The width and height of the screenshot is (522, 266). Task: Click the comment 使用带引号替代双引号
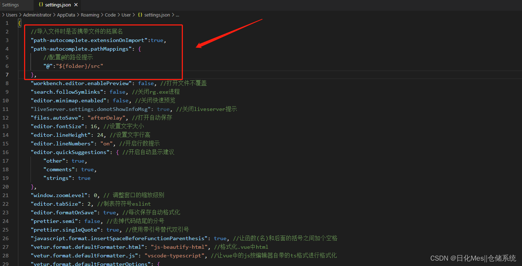pos(157,230)
